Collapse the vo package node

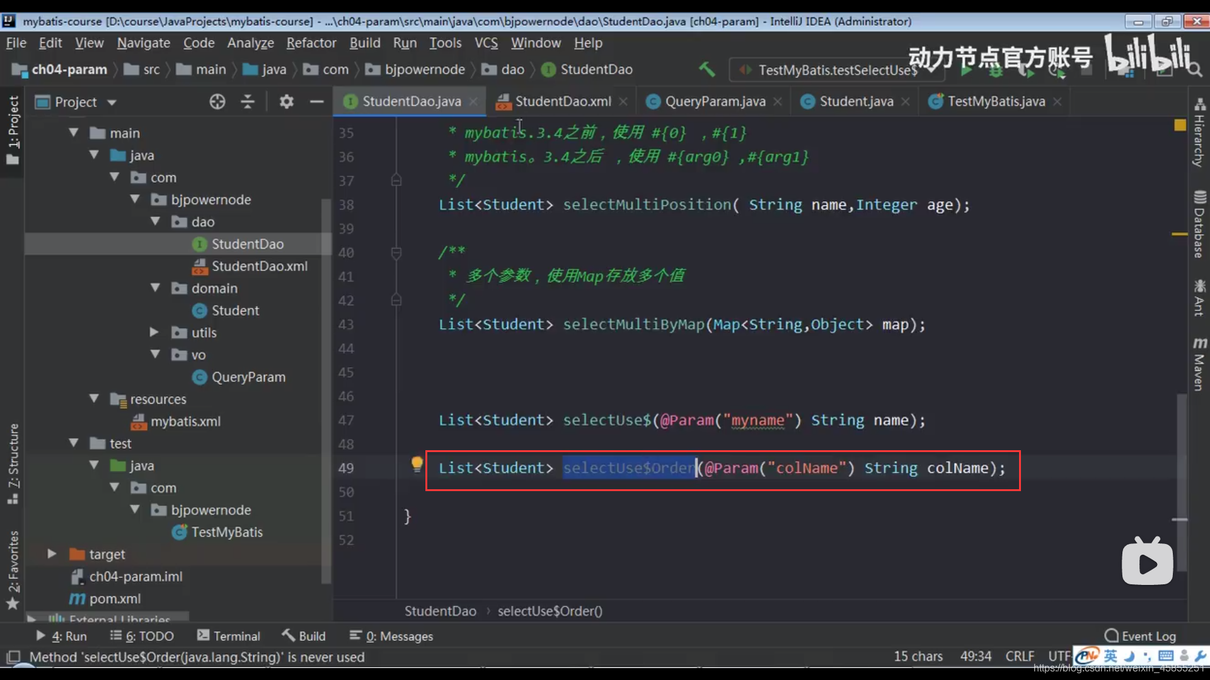pyautogui.click(x=155, y=354)
